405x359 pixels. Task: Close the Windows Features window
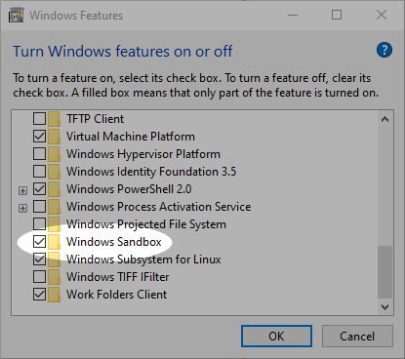coord(382,15)
